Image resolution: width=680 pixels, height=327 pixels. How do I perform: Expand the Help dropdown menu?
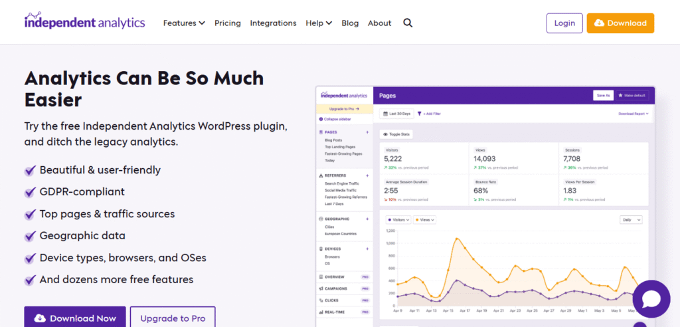coord(319,23)
